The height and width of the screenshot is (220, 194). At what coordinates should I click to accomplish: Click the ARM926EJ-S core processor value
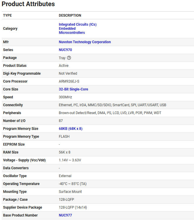69,81
